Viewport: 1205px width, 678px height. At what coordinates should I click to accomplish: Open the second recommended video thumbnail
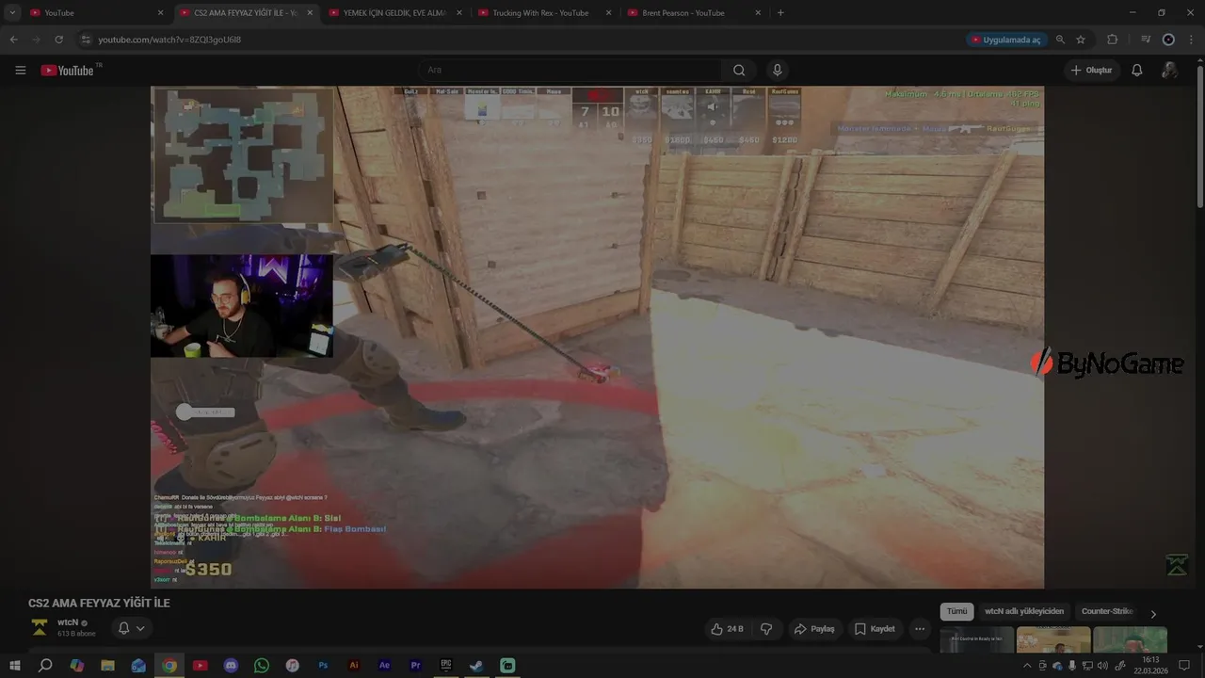[1053, 639]
